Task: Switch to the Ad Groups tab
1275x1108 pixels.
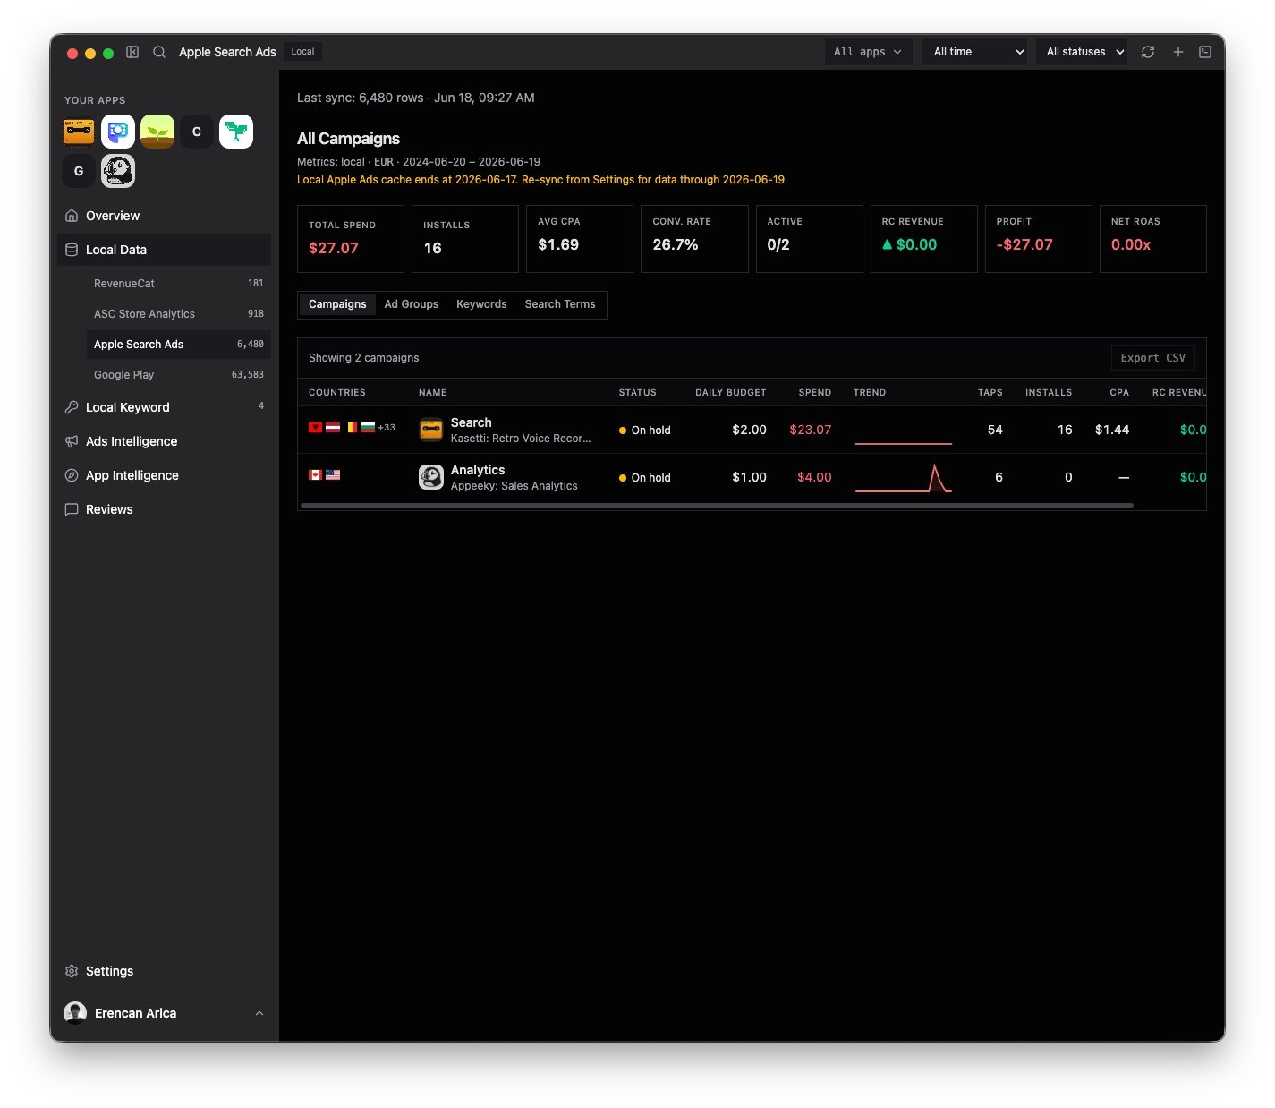Action: tap(412, 304)
